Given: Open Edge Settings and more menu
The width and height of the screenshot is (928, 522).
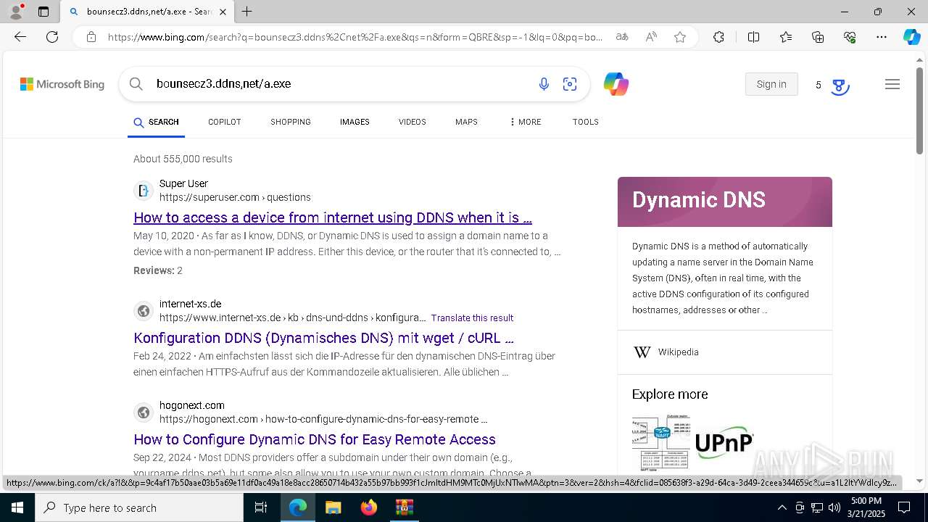Looking at the screenshot, I should tap(882, 37).
